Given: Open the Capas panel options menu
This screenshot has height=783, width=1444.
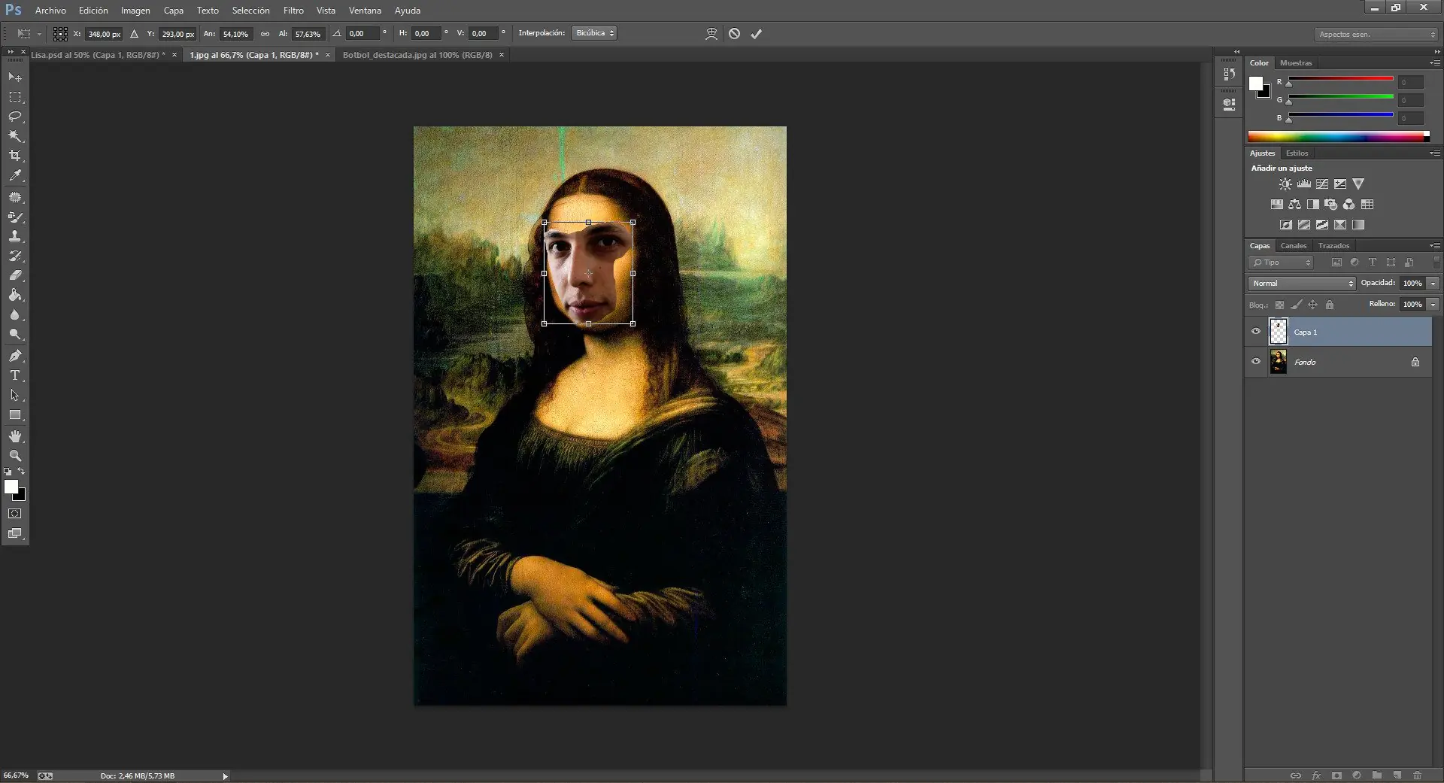Looking at the screenshot, I should [1435, 246].
